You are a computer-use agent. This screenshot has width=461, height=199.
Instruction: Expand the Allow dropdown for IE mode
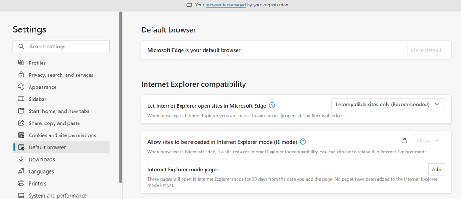[x=428, y=141]
